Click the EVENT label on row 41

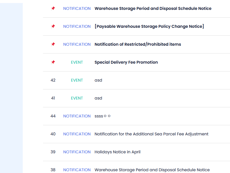77,98
